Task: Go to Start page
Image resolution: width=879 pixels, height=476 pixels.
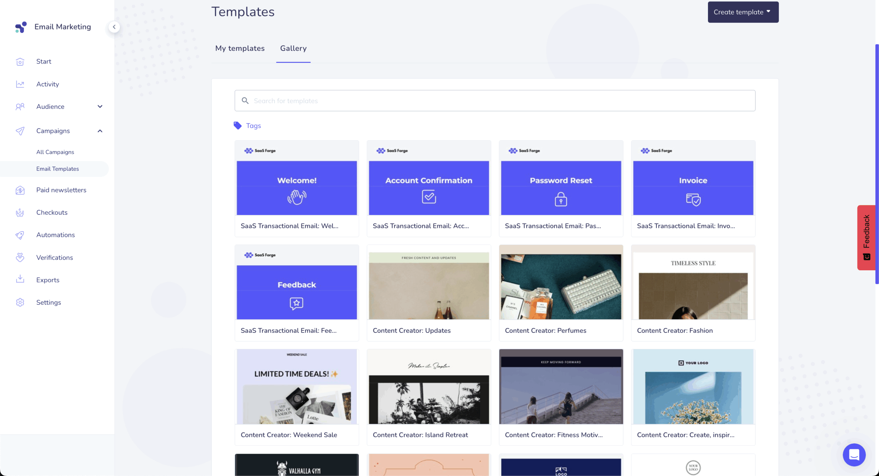Action: pos(44,61)
